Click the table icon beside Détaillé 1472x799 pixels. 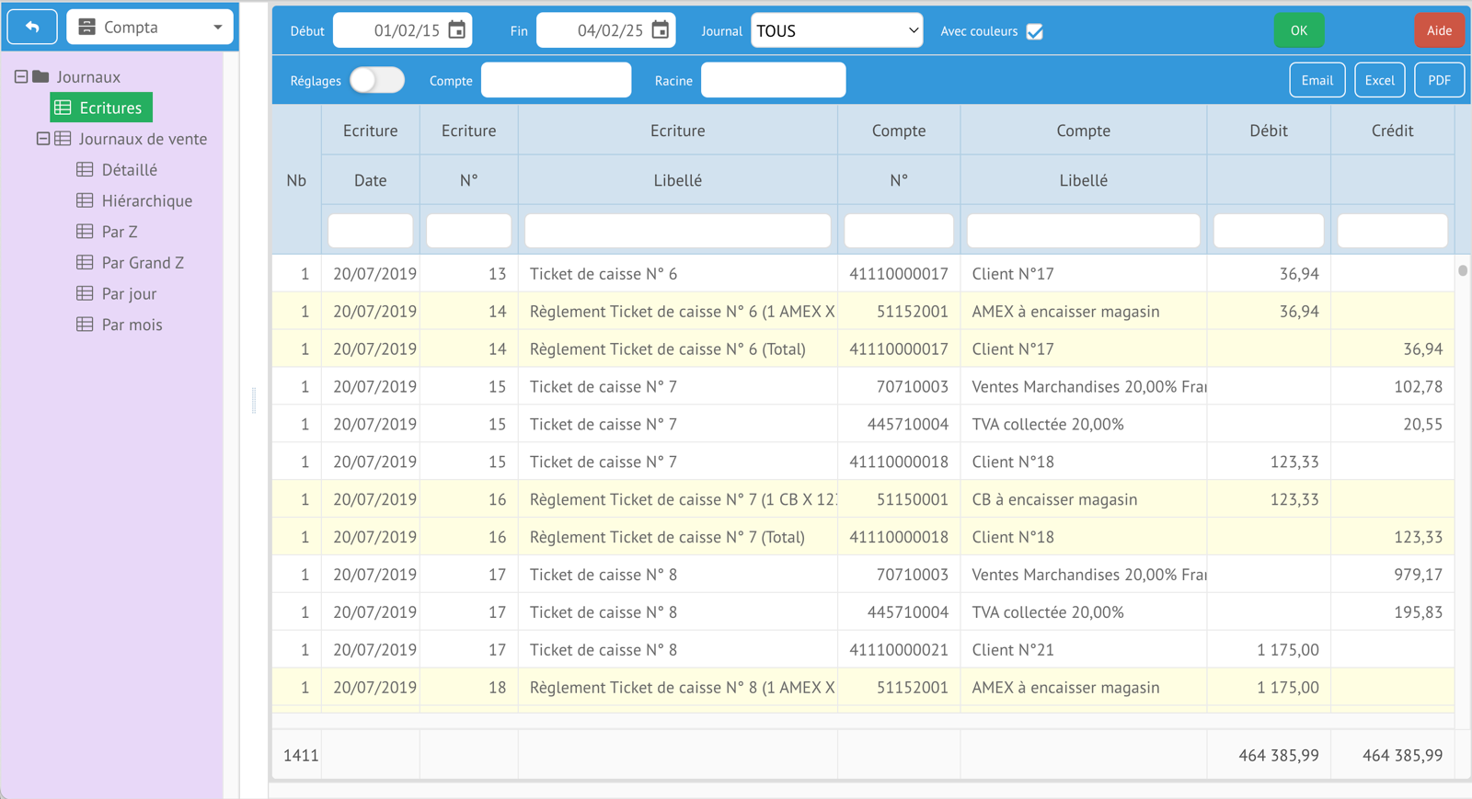pyautogui.click(x=85, y=170)
